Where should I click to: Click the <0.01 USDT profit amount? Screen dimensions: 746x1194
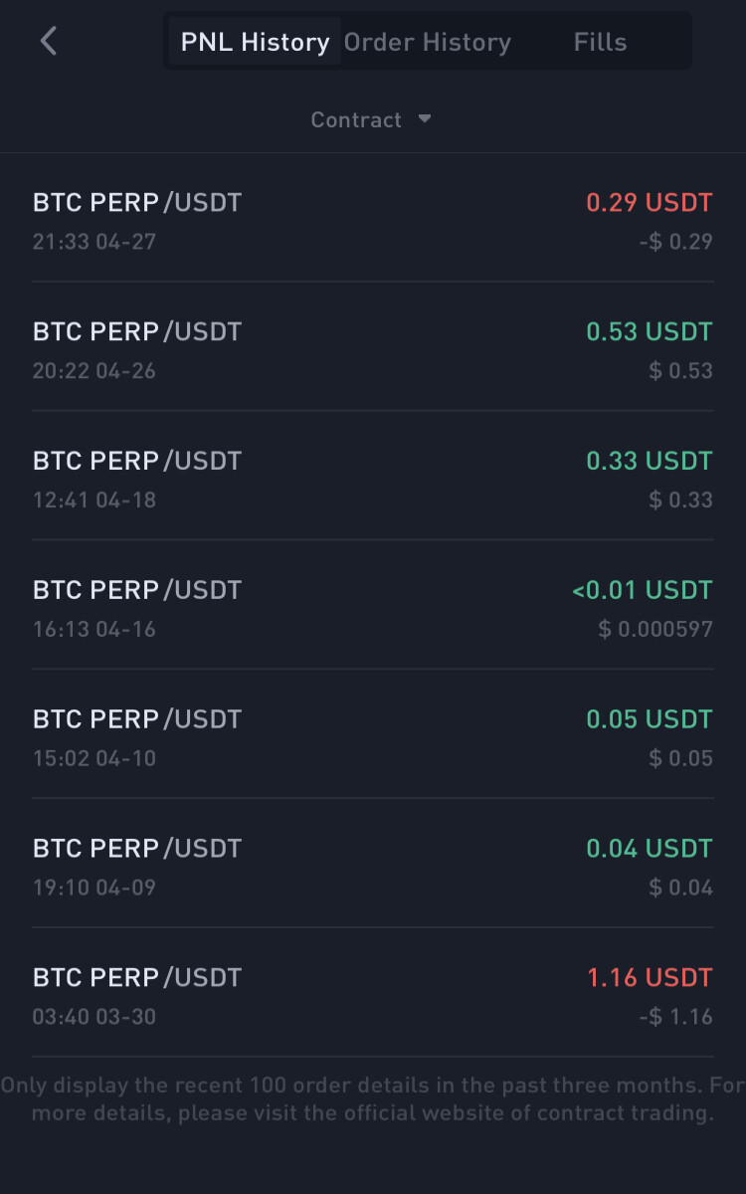(x=642, y=590)
